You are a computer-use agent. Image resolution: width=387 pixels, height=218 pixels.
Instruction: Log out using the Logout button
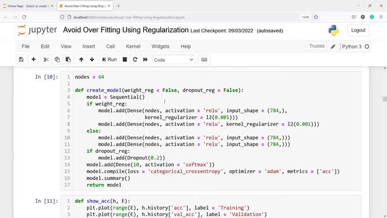tap(358, 30)
